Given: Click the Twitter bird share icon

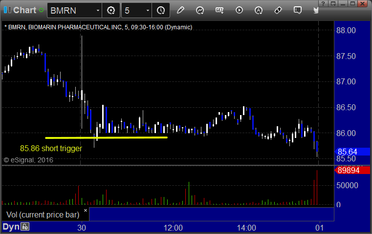Looking at the screenshot, I should [316, 10].
